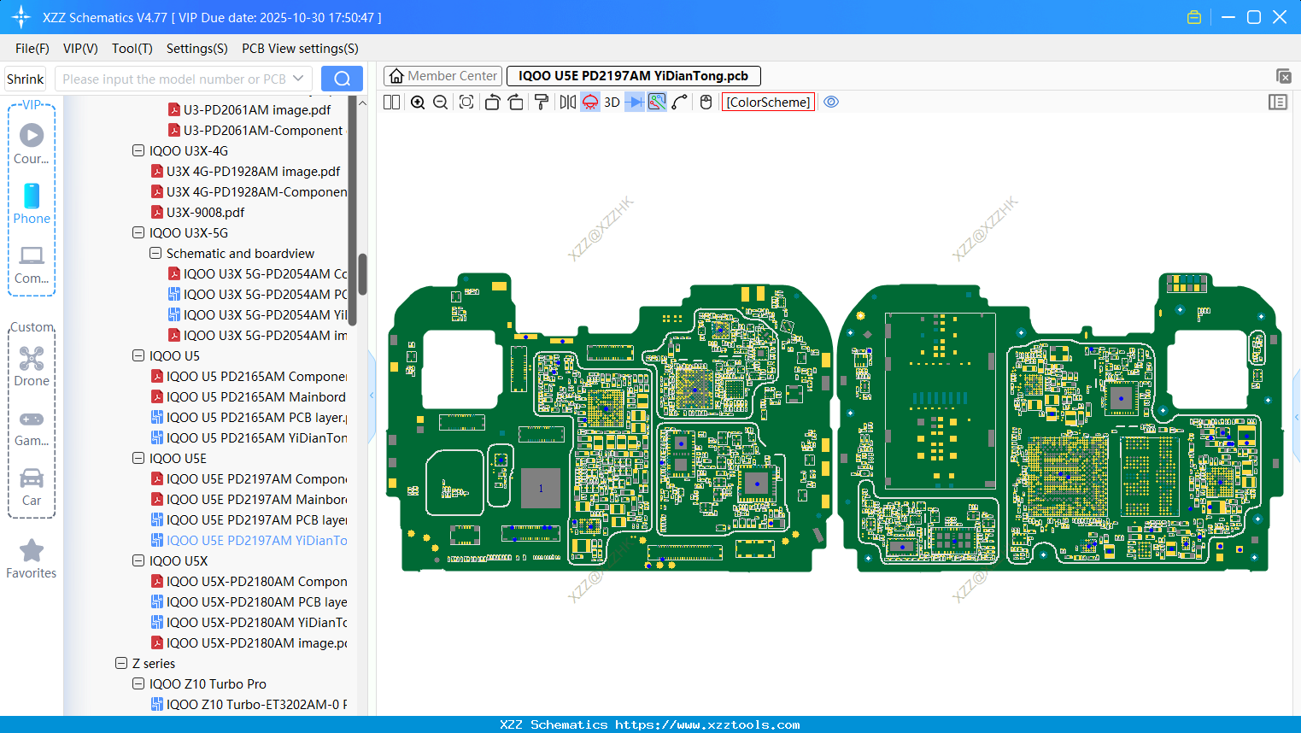The image size is (1301, 733).
Task: Select the Car category icon
Action: point(32,486)
